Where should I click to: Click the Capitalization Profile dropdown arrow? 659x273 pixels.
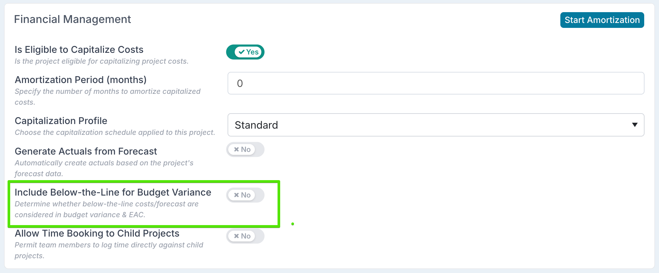(635, 125)
